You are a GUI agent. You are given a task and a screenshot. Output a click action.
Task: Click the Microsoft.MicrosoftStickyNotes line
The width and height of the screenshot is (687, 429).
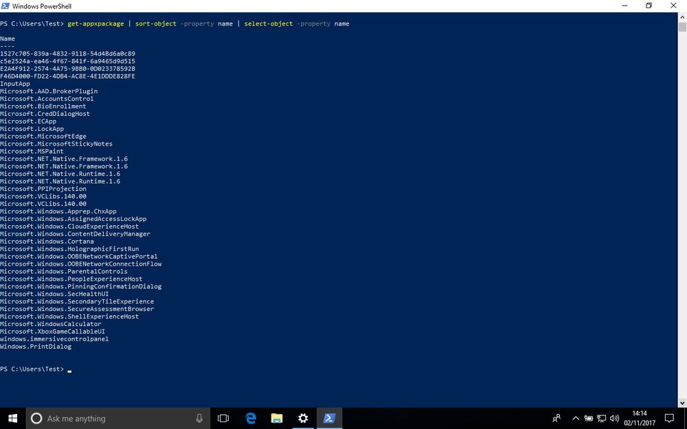tap(56, 143)
